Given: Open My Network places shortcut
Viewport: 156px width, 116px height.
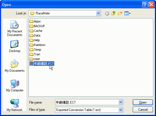Looking at the screenshot, I should pyautogui.click(x=15, y=105).
